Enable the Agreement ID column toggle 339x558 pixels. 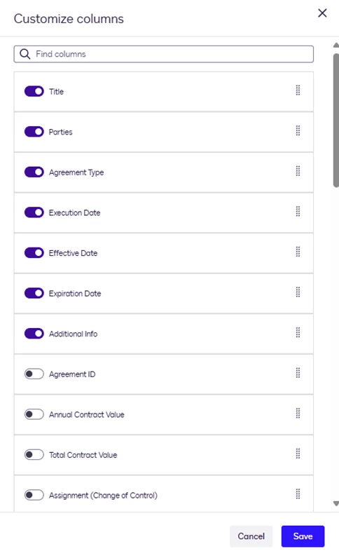(x=34, y=374)
